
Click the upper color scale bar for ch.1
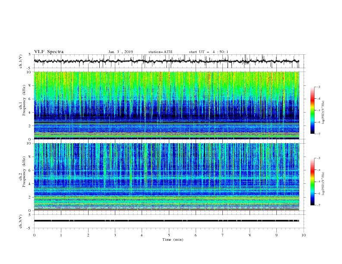click(312, 110)
